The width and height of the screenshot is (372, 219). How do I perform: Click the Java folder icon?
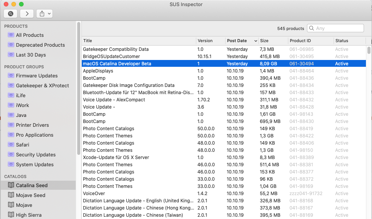(11, 115)
